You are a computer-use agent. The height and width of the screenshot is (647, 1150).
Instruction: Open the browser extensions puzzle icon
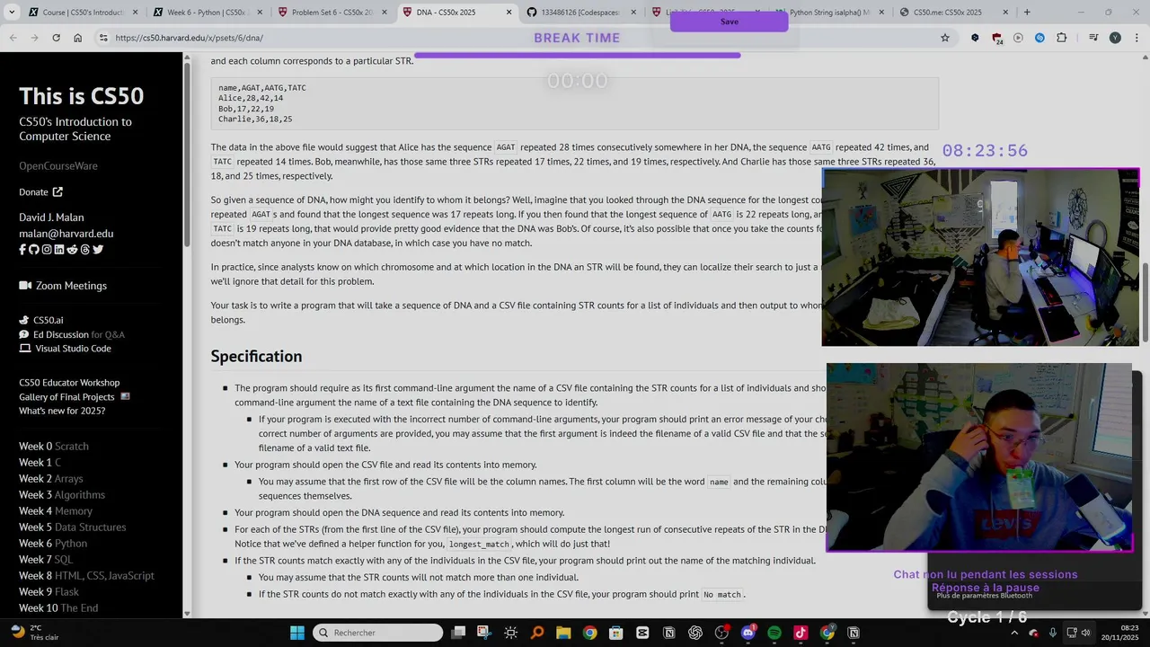[x=1062, y=38]
